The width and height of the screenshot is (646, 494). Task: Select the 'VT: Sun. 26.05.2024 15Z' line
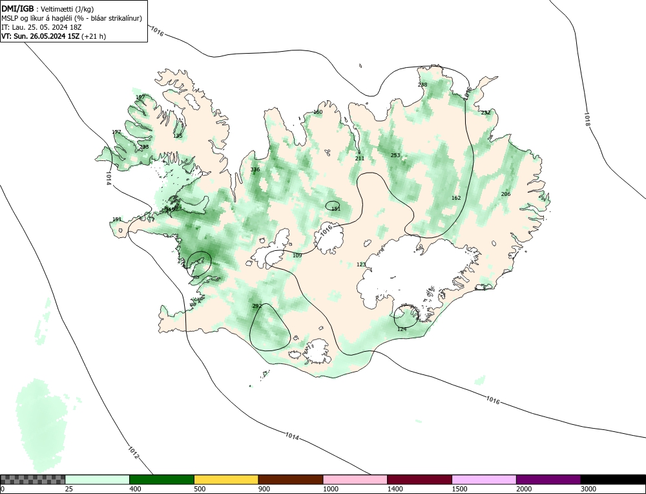tap(54, 36)
